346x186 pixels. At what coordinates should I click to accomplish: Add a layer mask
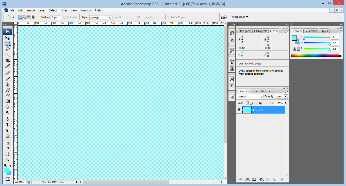[254, 179]
